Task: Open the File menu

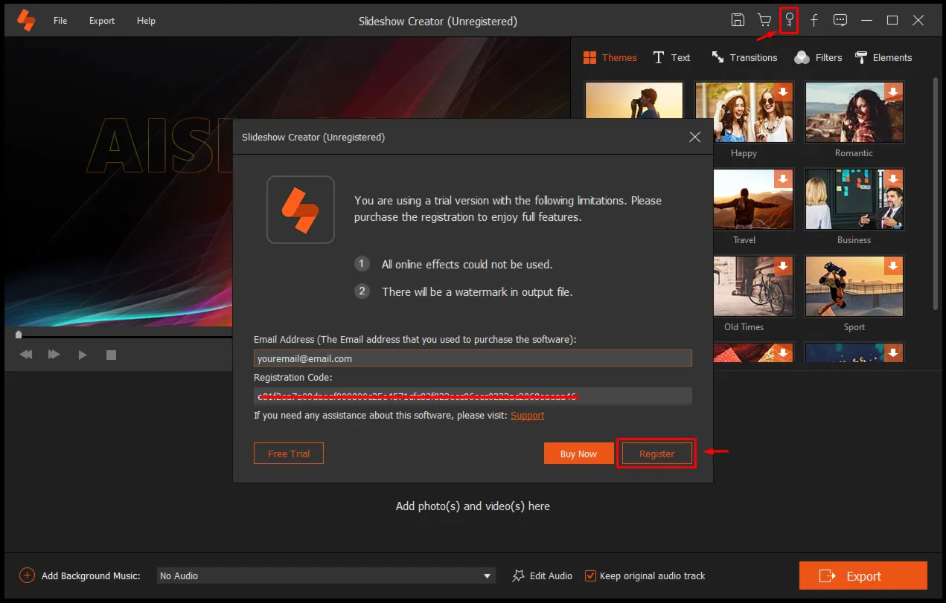Action: pyautogui.click(x=60, y=21)
